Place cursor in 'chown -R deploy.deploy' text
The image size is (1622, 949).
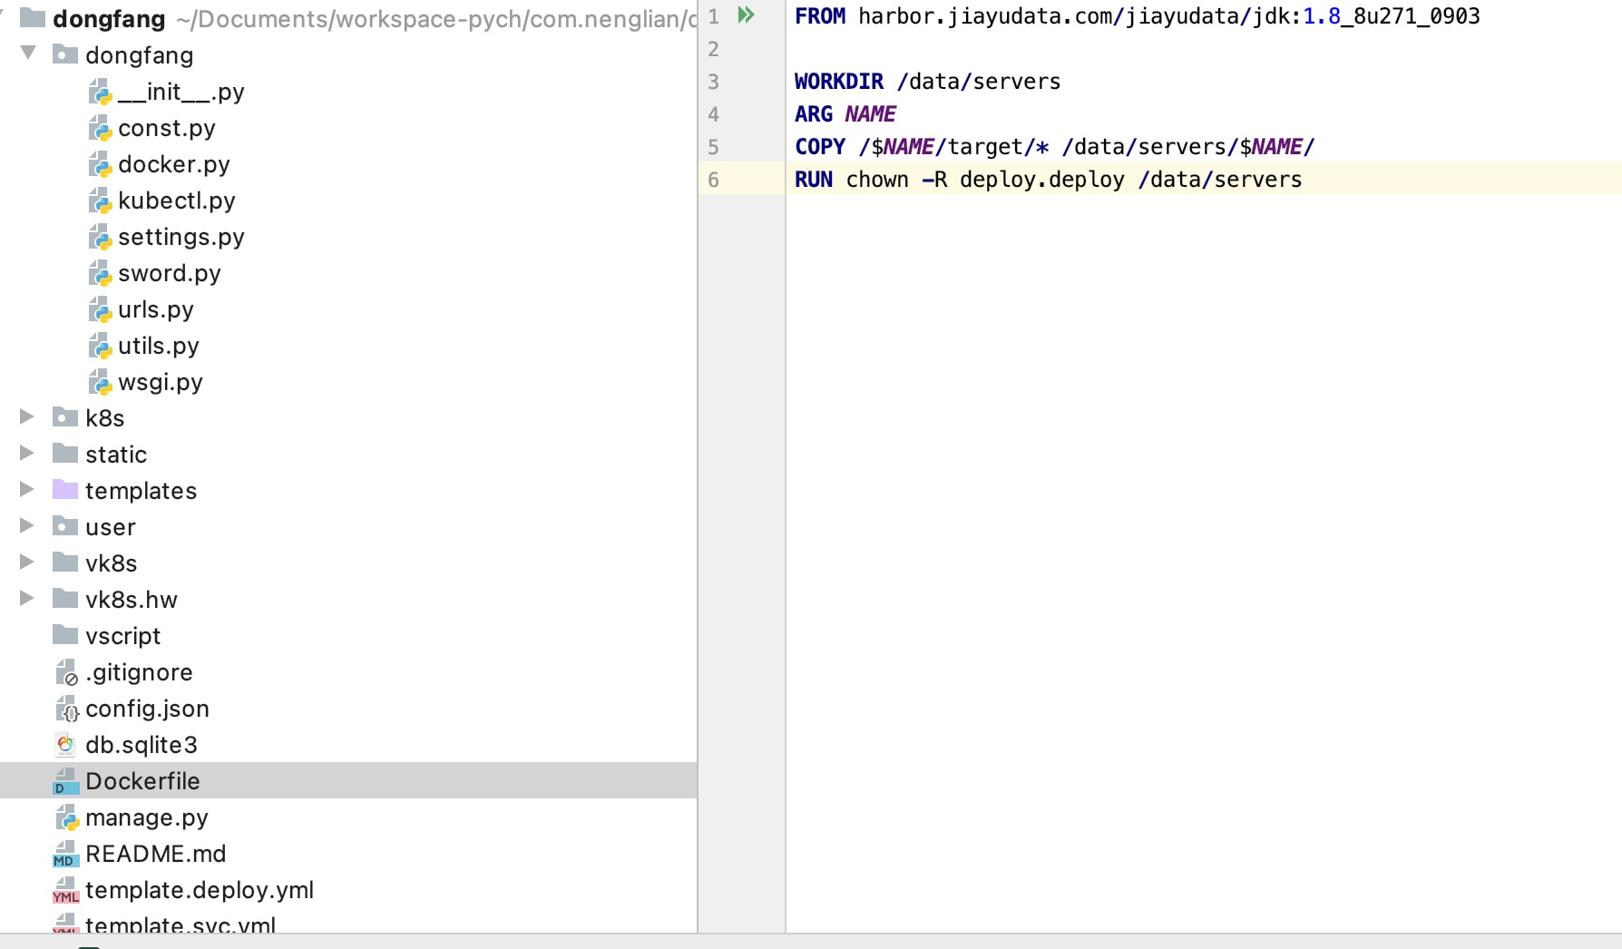(x=985, y=180)
